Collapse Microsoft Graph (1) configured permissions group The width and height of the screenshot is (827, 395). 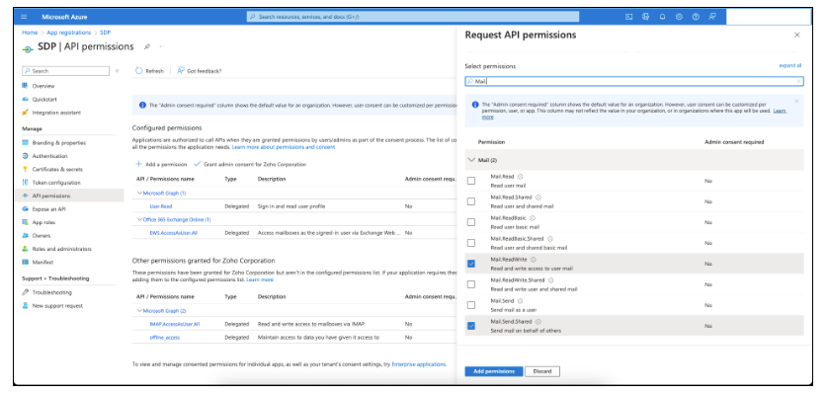tap(139, 193)
